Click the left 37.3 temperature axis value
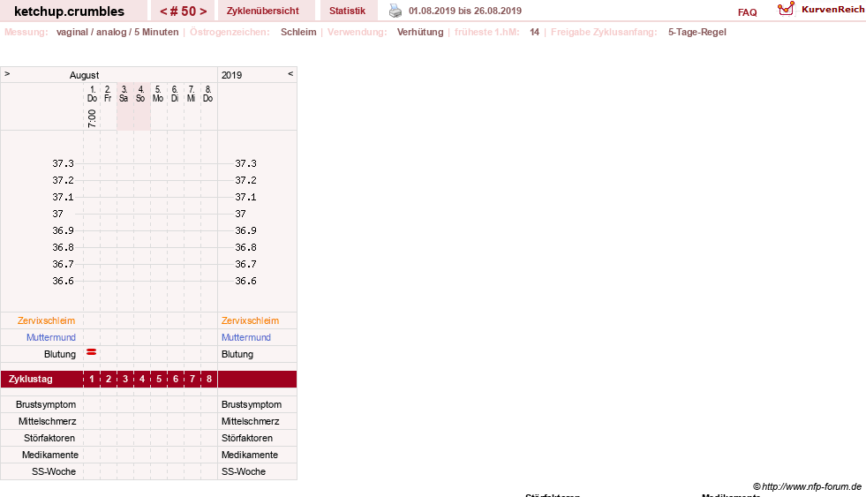The image size is (866, 497). tap(63, 163)
